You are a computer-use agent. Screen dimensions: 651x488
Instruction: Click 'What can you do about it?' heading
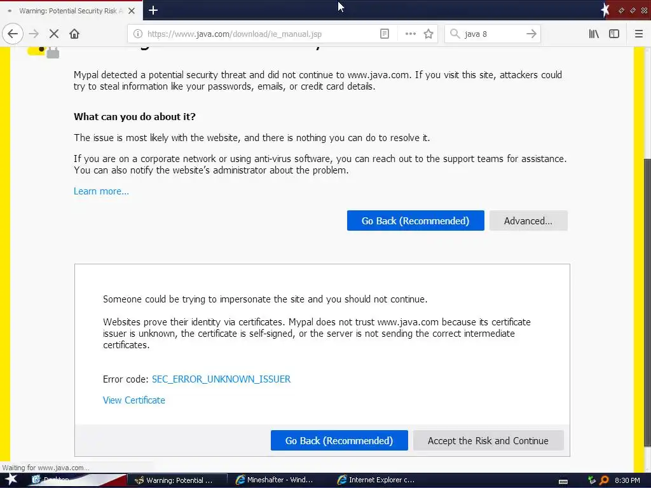pos(135,117)
